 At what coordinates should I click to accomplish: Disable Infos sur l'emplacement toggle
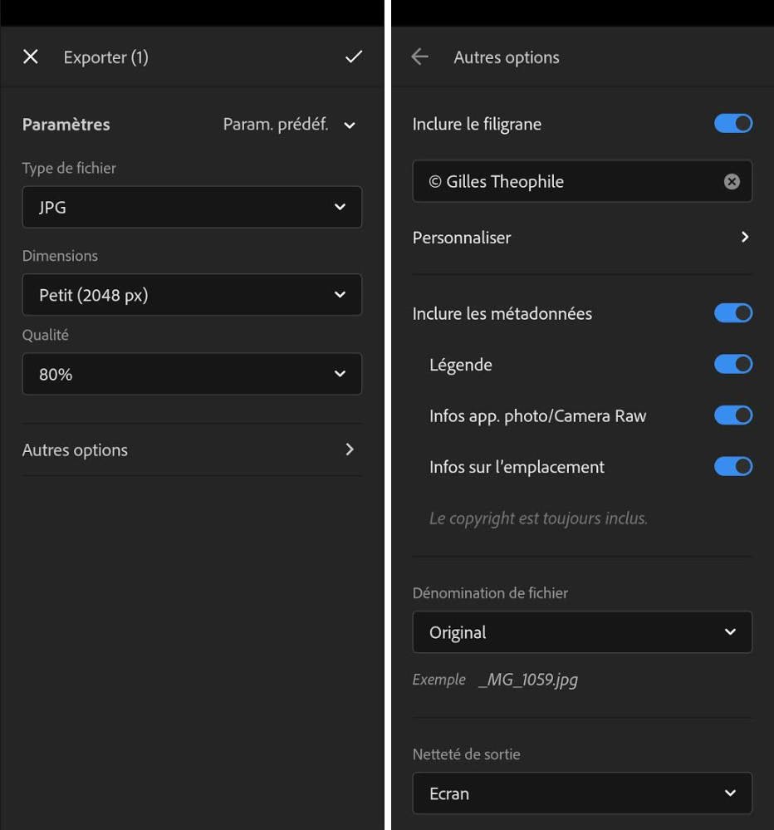[x=733, y=467]
